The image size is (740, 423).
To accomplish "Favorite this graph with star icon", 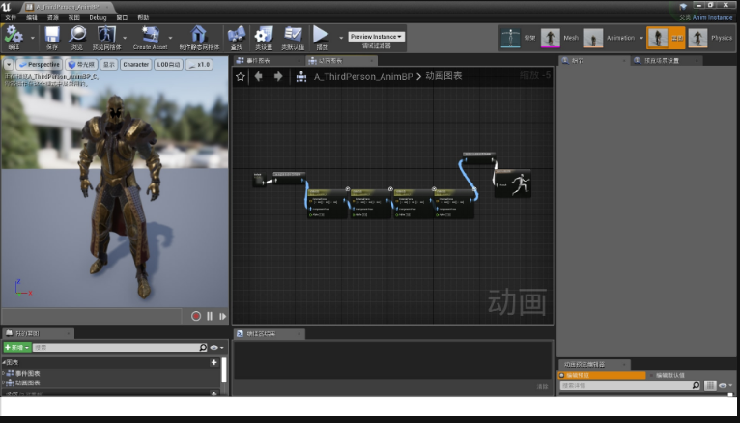I will coord(241,77).
